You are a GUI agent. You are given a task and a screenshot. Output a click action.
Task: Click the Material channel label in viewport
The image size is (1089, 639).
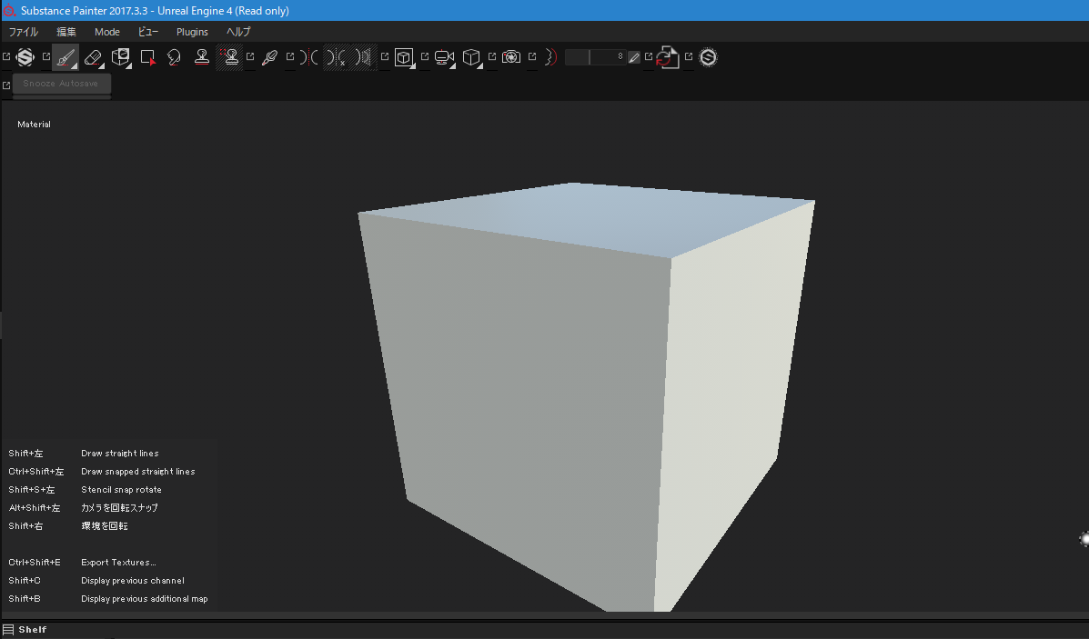(x=34, y=125)
